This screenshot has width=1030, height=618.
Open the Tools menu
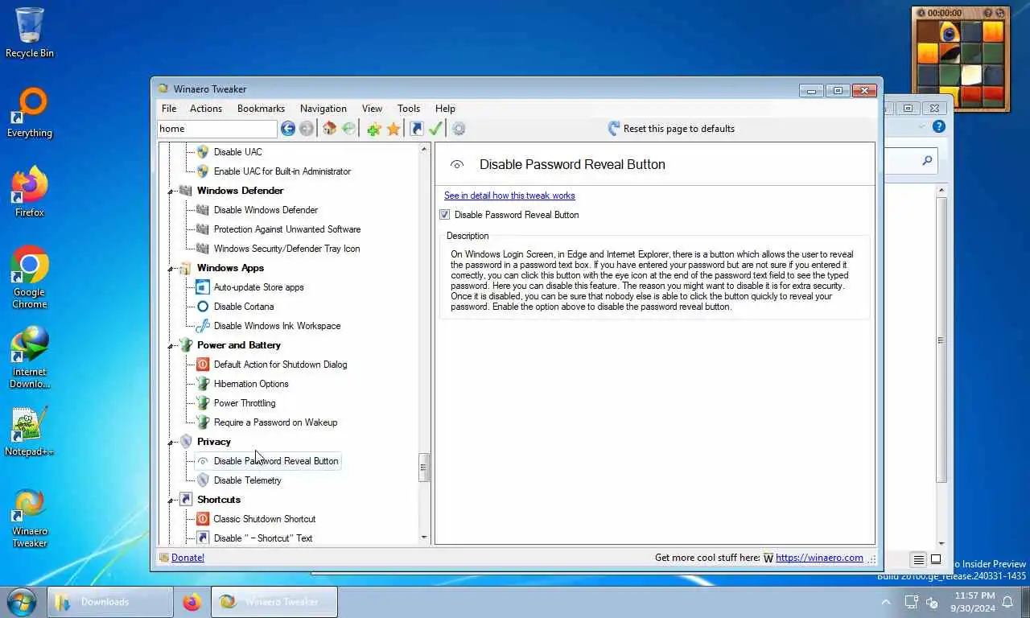tap(409, 109)
